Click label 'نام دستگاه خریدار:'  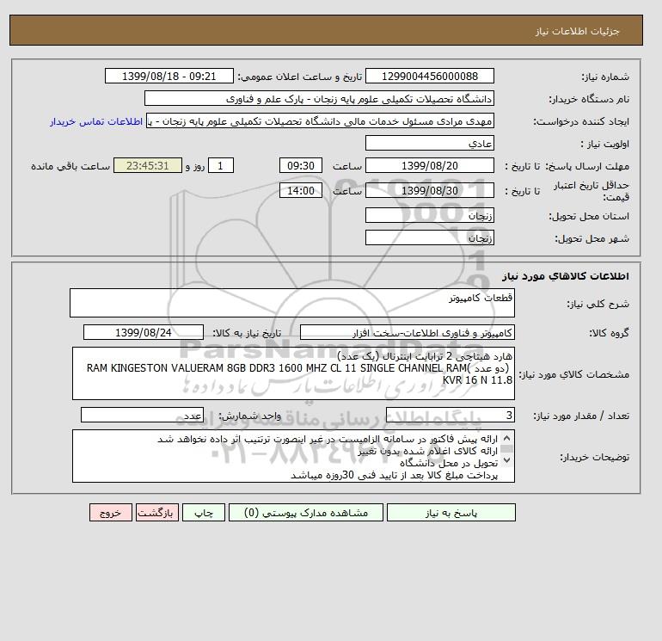[x=589, y=99]
